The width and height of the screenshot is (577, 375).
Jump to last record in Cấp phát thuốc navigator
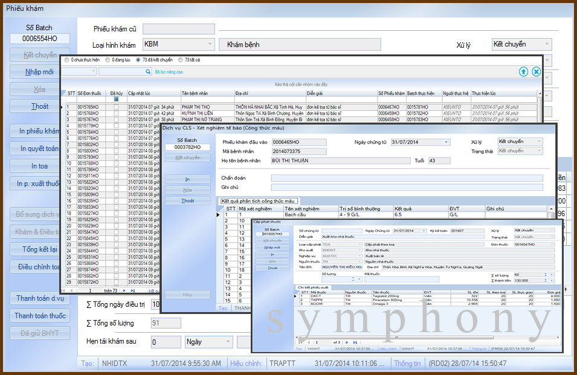(355, 342)
